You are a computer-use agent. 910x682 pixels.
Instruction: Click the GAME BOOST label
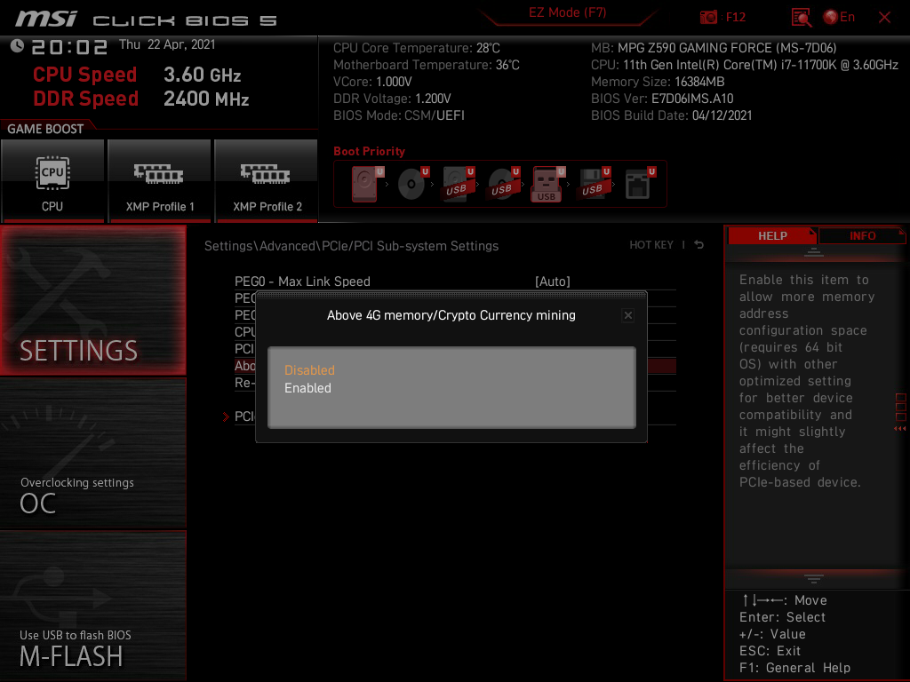[45, 129]
